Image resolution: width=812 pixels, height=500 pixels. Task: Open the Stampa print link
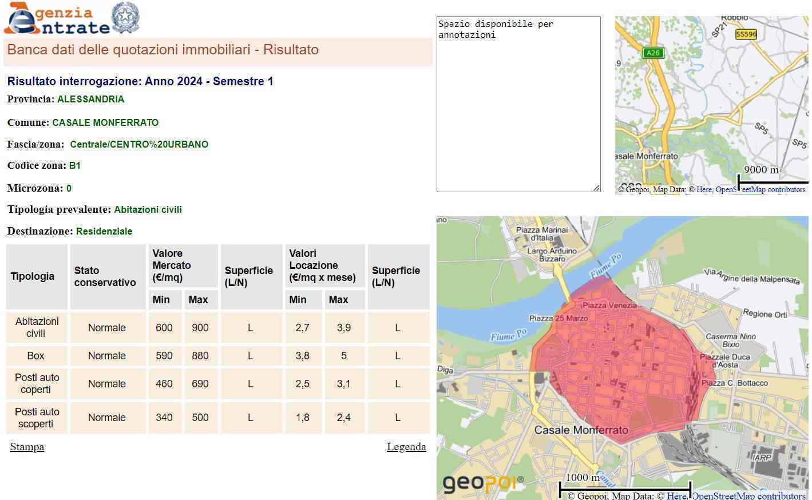point(27,447)
